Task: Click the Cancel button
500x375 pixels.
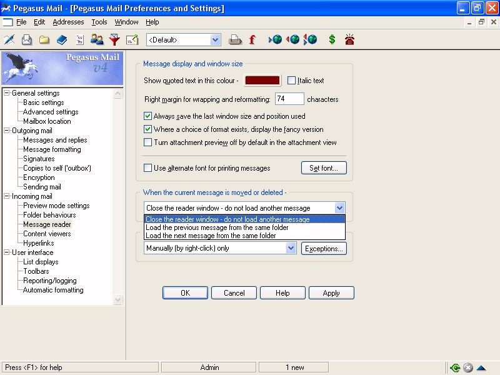Action: point(234,292)
